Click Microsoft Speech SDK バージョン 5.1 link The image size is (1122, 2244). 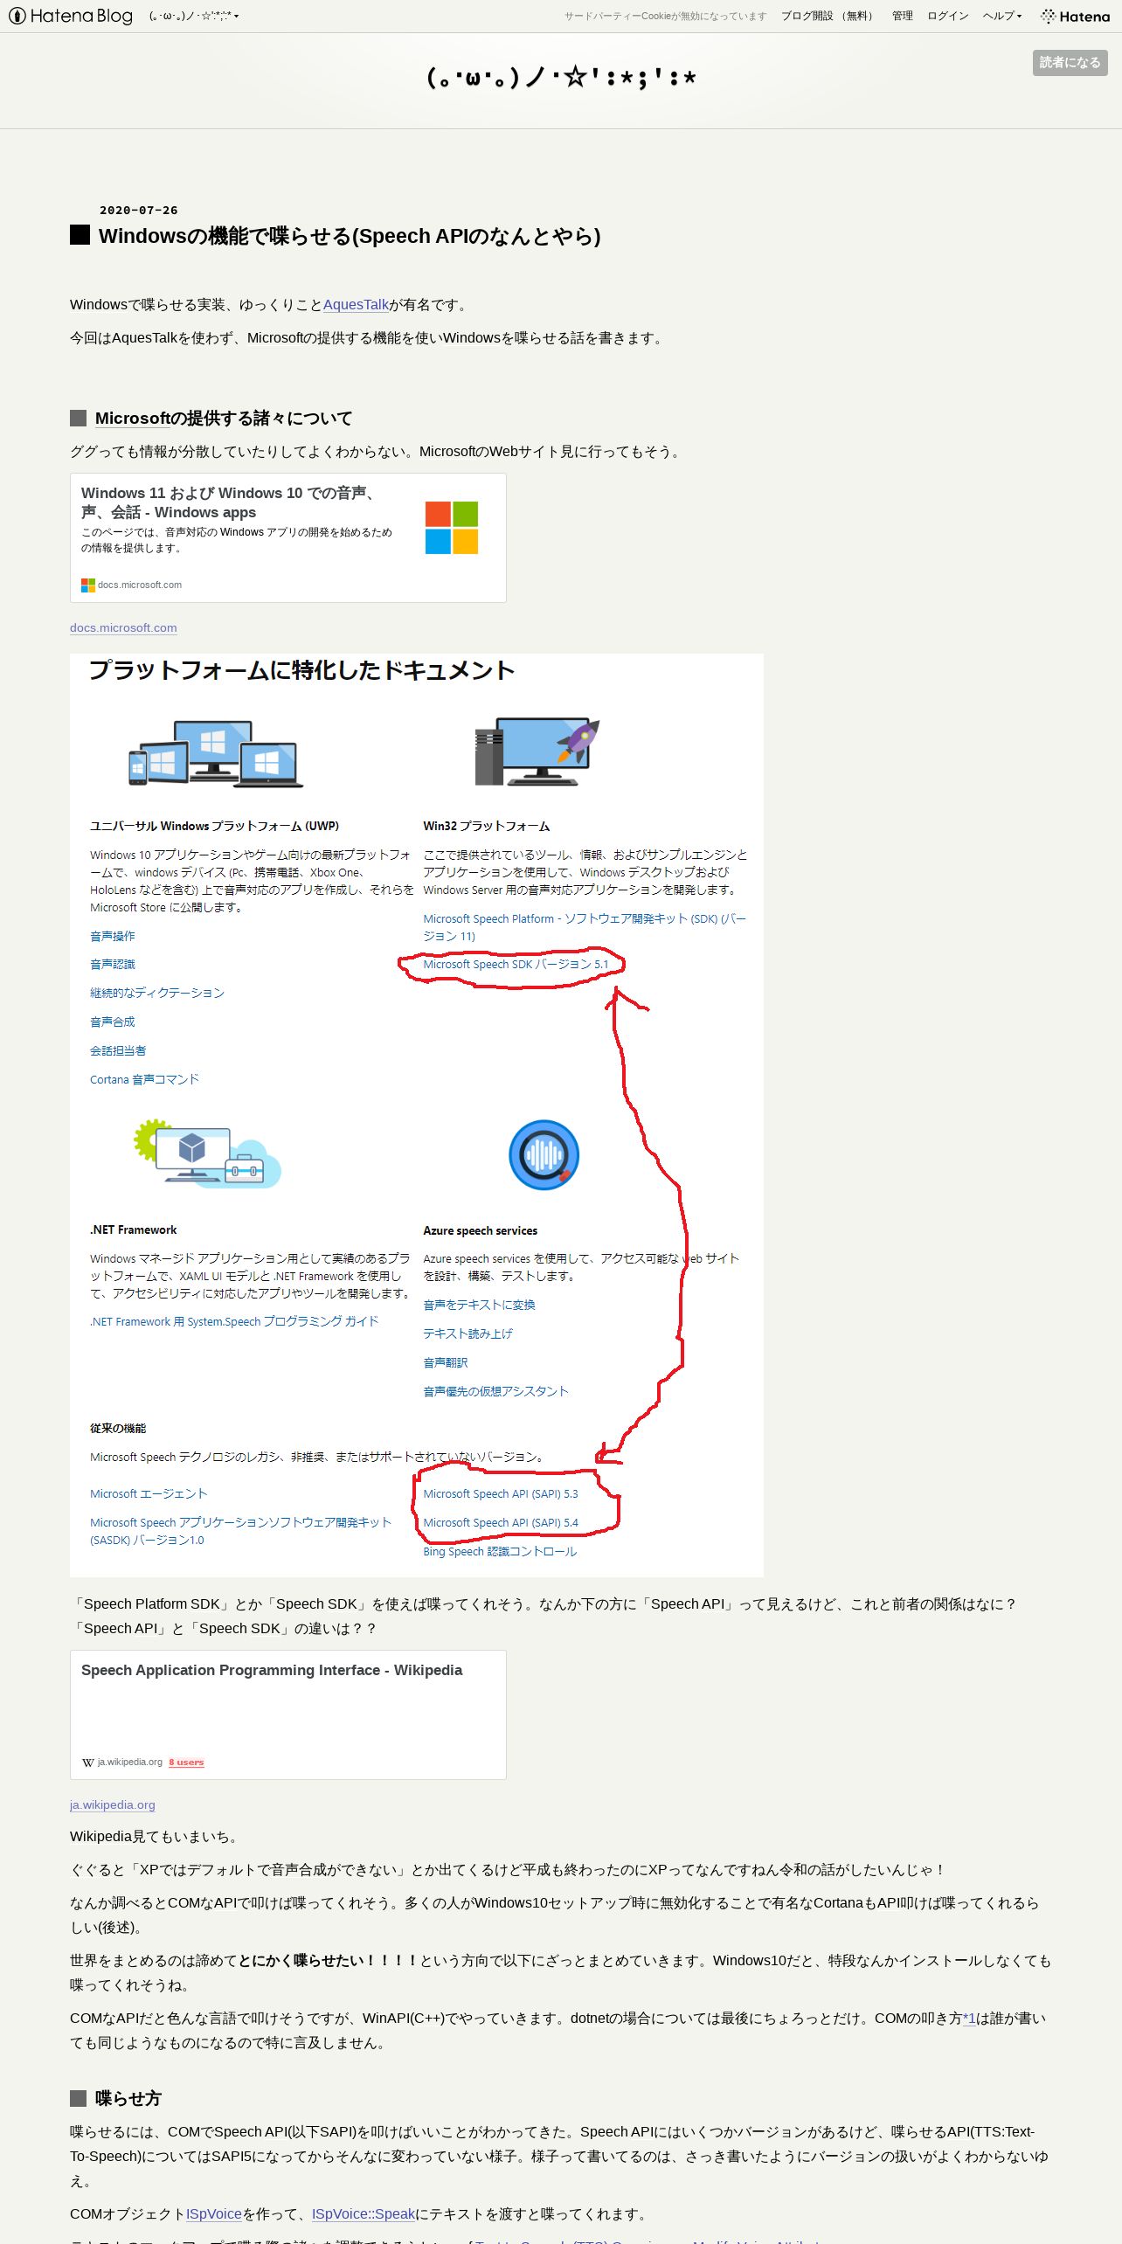tap(516, 964)
